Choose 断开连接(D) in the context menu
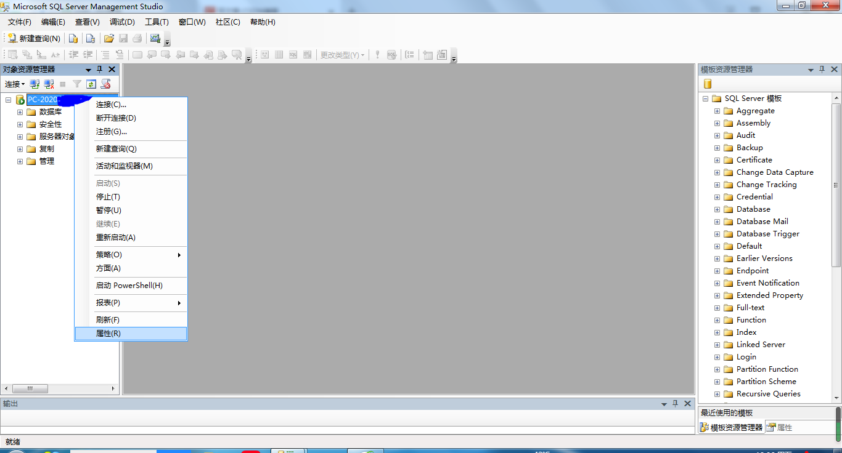Image resolution: width=842 pixels, height=453 pixels. (x=131, y=118)
